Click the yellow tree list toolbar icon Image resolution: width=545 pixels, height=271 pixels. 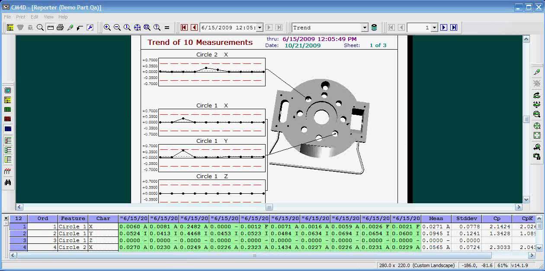[x=10, y=28]
